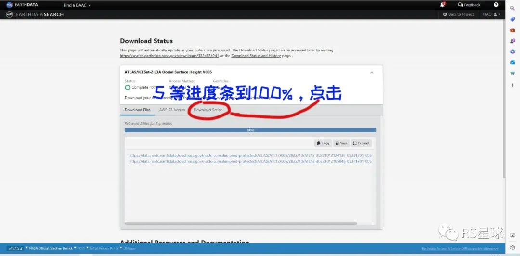The width and height of the screenshot is (520, 256).
Task: Open Earthdata Access Section 508 alternative link
Action: [460, 249]
